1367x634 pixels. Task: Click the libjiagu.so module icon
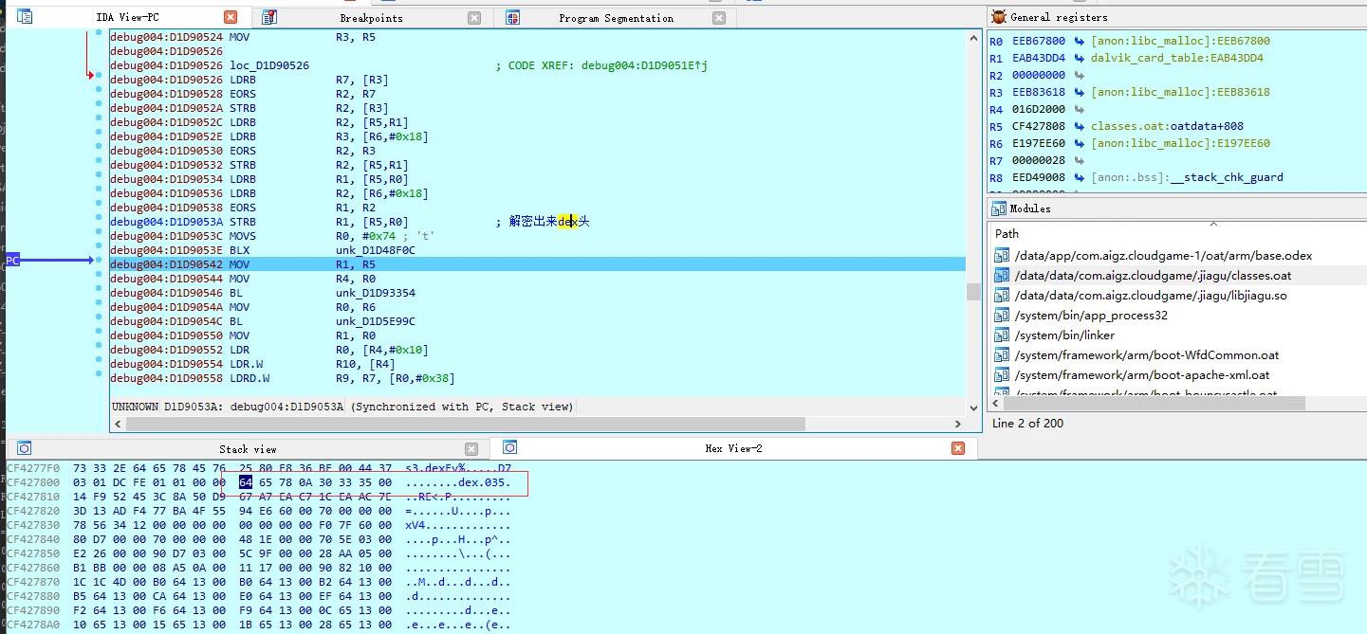(x=1002, y=296)
